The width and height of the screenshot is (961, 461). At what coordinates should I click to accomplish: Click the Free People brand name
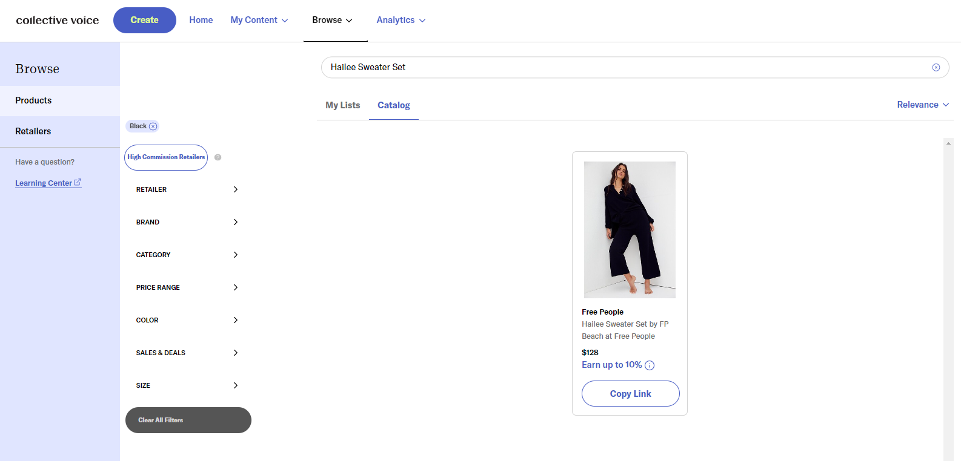(603, 312)
